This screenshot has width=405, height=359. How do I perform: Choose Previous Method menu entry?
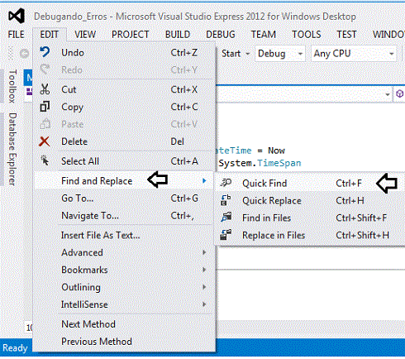click(124, 342)
